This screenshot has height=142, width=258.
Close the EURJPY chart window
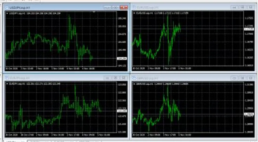click(123, 78)
